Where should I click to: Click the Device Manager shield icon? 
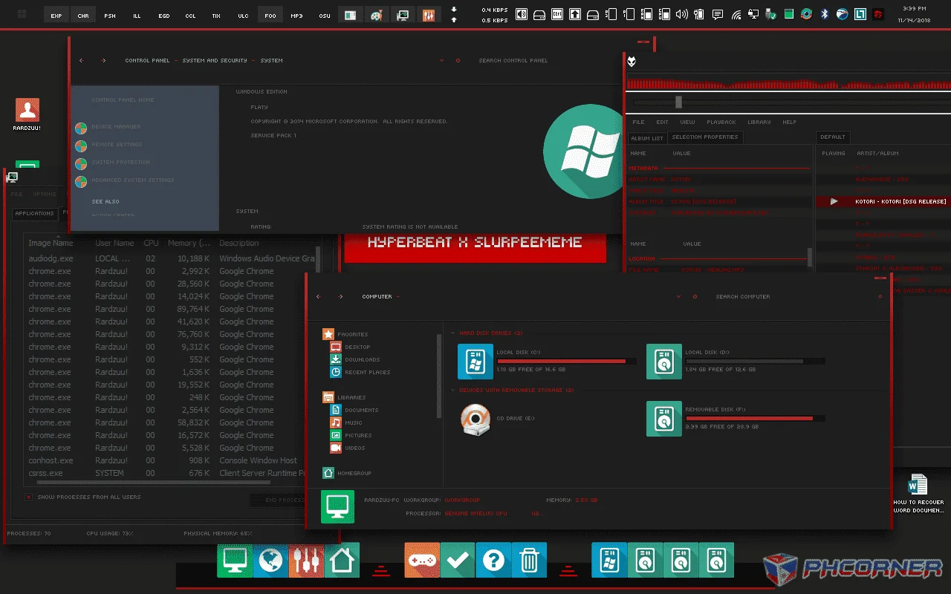click(x=81, y=128)
